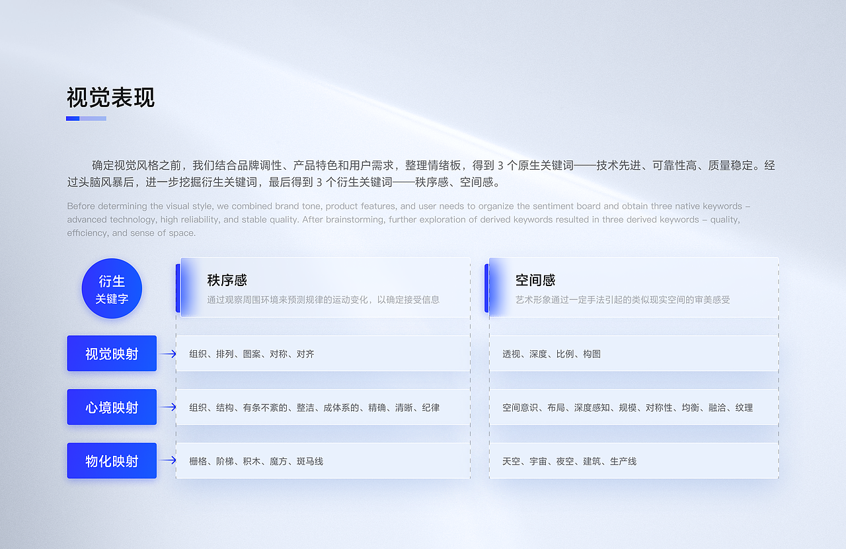Click the description 艺术形象通过一定手法引起的类似现实空间的审美感受

click(623, 300)
